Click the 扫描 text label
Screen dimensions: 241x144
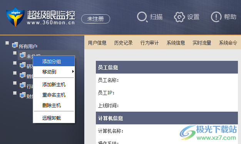[x=156, y=17]
